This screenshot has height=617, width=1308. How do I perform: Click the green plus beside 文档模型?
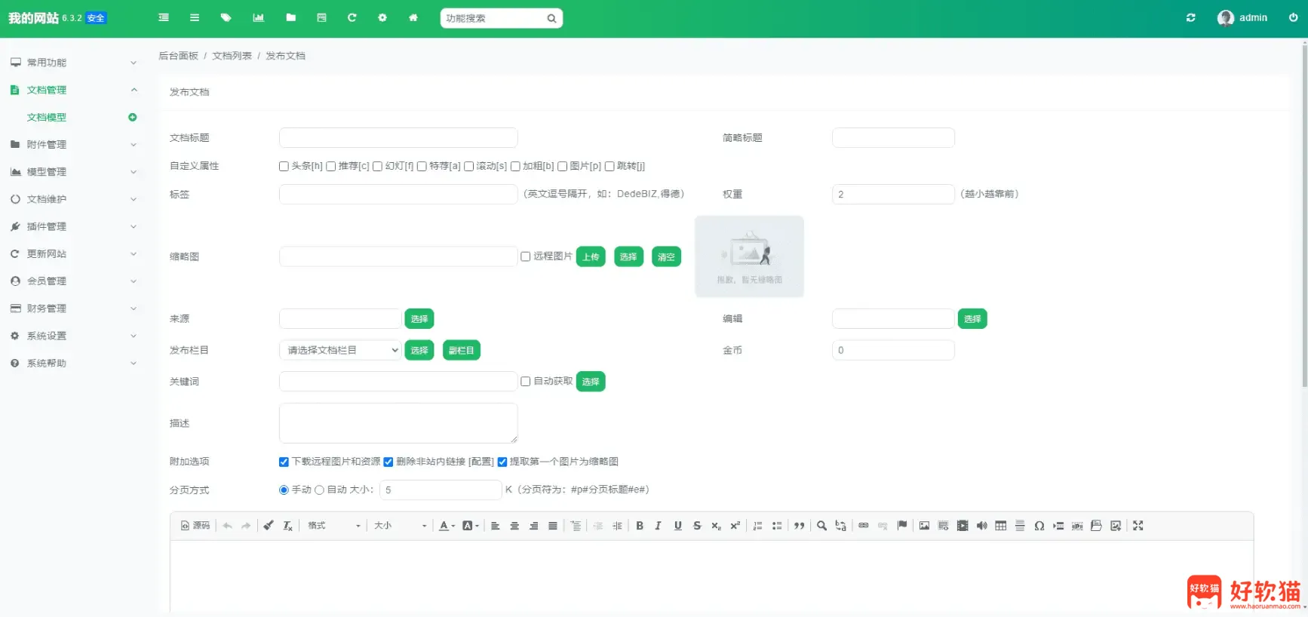point(133,117)
